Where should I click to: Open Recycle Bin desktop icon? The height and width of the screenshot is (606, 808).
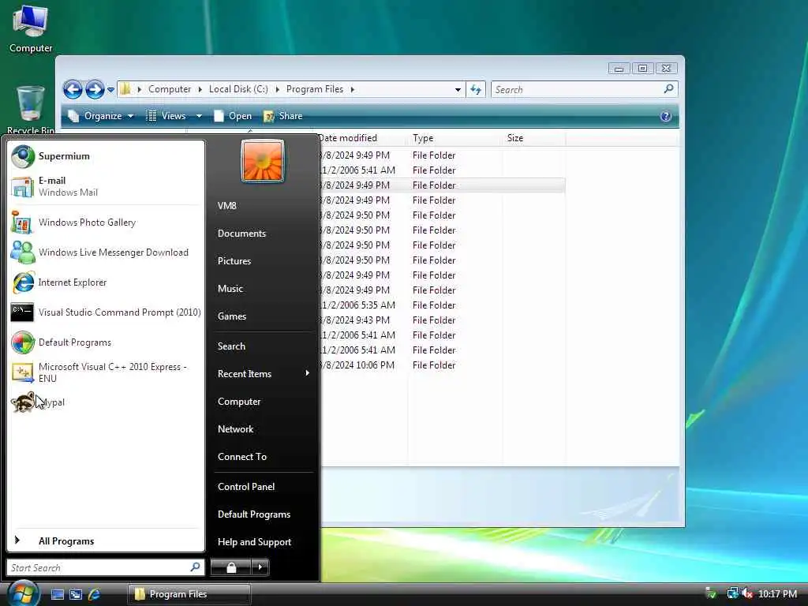tap(31, 110)
